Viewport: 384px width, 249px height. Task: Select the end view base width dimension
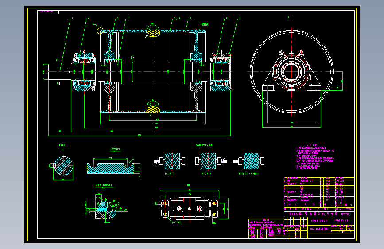coord(291,127)
